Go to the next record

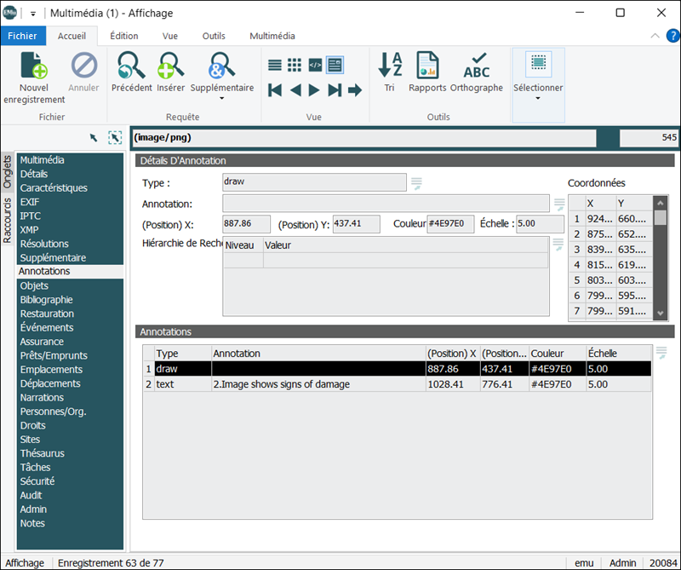pos(314,90)
